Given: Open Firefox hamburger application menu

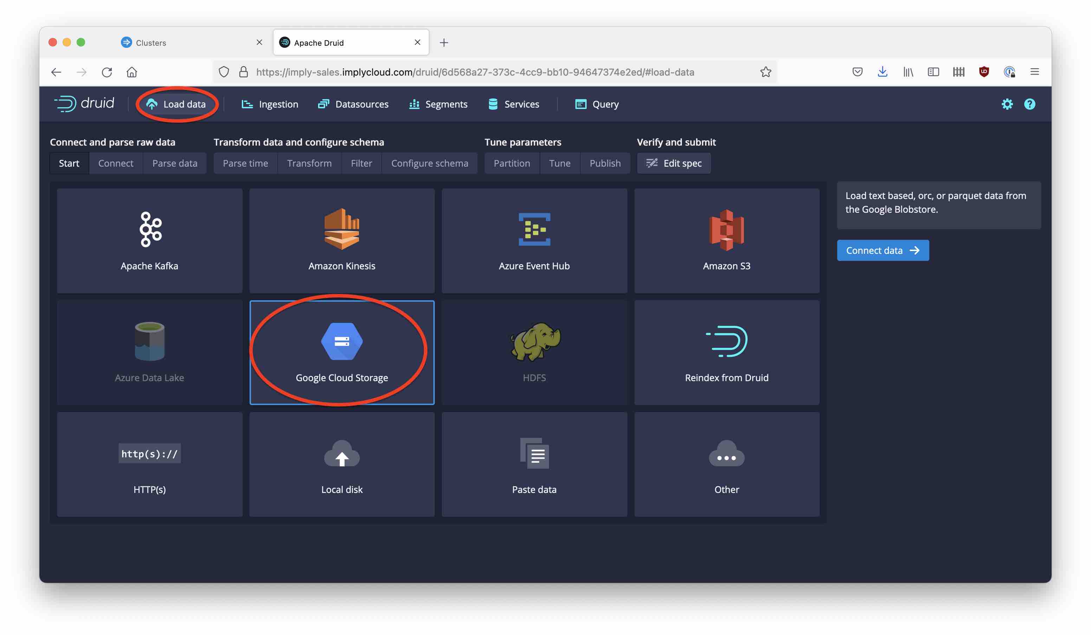Looking at the screenshot, I should (1034, 72).
